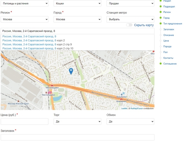This screenshot has width=189, height=145.
Task: Open the Станция метро dropdown
Action: (130, 19)
